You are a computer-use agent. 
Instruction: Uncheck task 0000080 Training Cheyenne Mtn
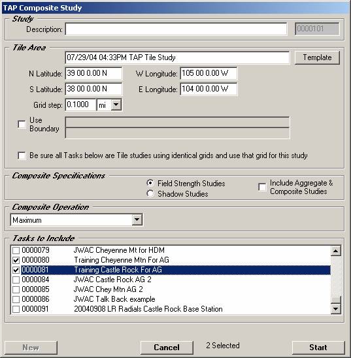point(16,260)
